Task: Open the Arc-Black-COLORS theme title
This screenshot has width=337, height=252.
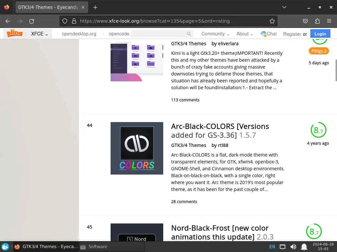Action: click(220, 131)
